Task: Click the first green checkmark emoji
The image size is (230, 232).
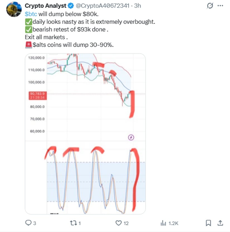Action: click(28, 21)
